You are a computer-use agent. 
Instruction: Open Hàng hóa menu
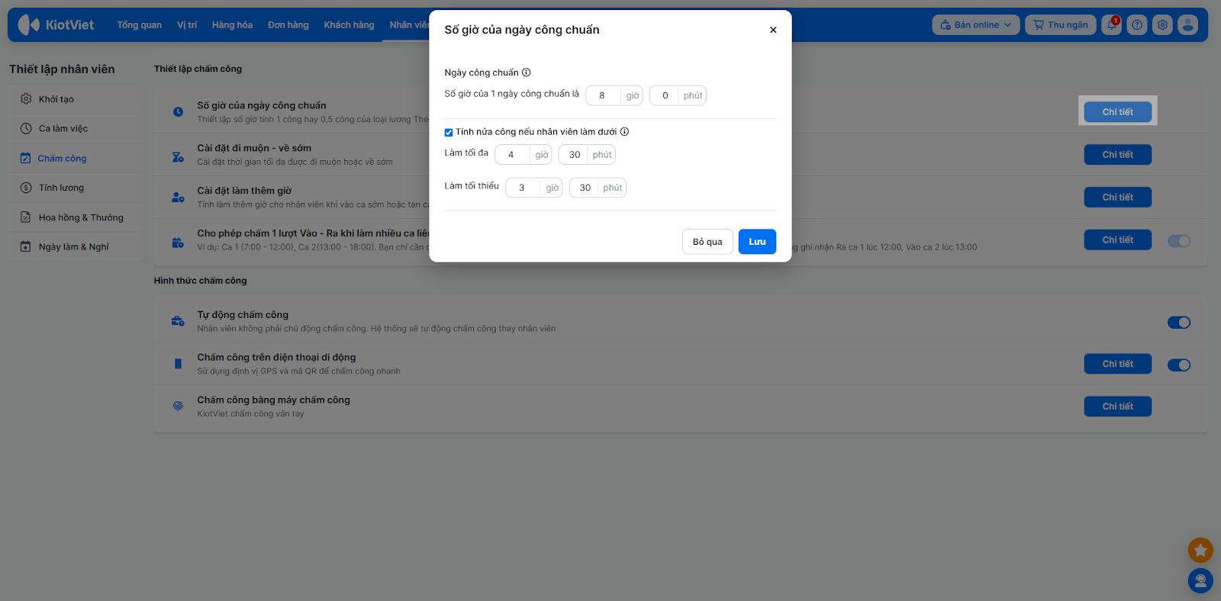tap(232, 25)
